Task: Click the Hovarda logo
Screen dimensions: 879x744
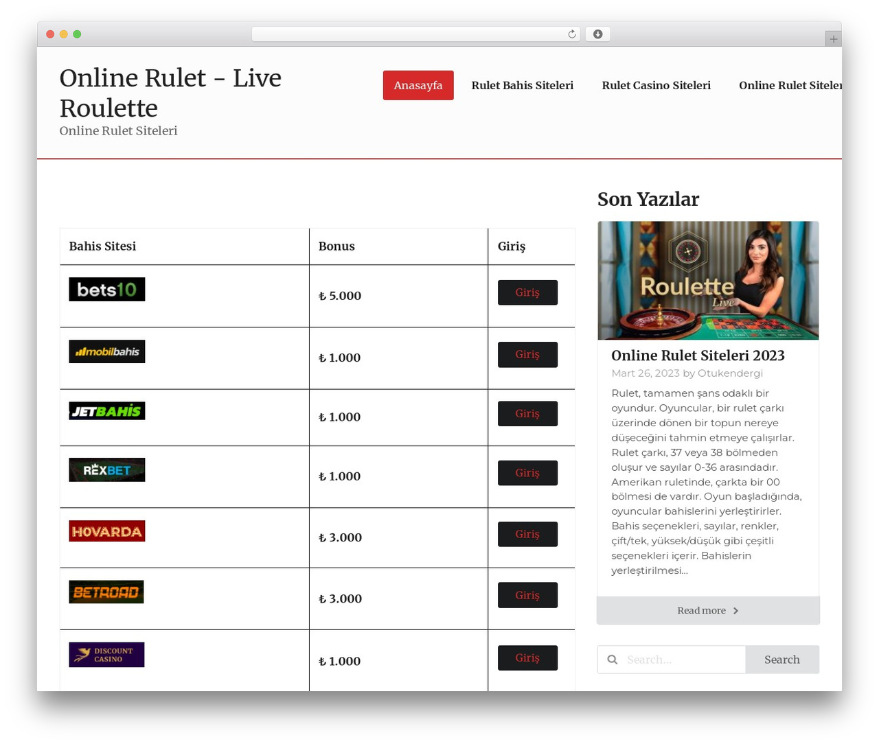Action: 106,531
